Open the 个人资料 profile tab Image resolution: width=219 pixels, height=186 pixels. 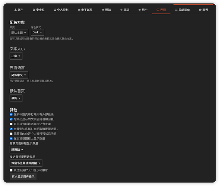(61, 10)
